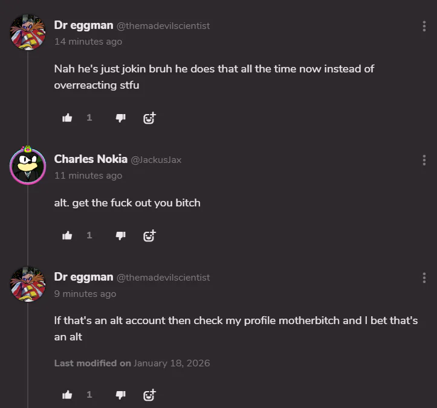
Task: Like the 'check my profile' comment
Action: coord(67,395)
